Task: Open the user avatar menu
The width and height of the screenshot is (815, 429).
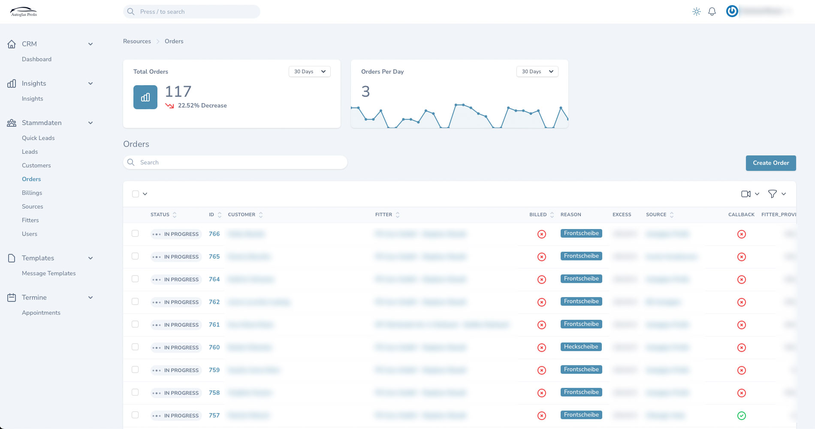Action: 732,11
